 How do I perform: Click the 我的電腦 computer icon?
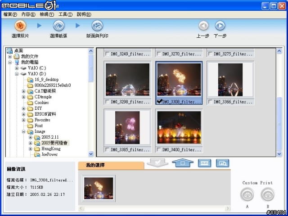pyautogui.click(x=17, y=62)
